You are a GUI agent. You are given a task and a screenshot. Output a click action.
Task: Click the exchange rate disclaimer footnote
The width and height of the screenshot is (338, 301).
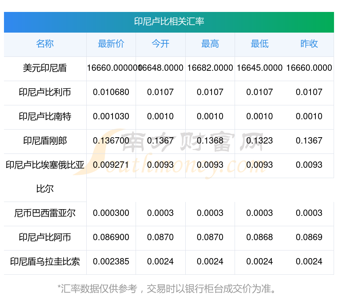[x=169, y=288]
